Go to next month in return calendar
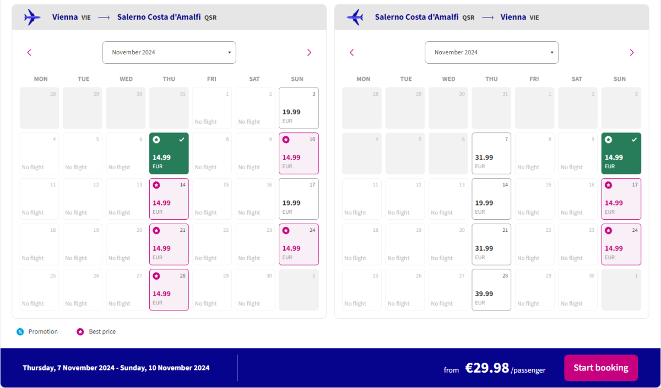Screen dimensions: 661x388 pos(631,53)
